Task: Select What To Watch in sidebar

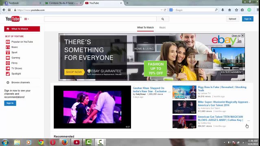Action: pos(22,29)
